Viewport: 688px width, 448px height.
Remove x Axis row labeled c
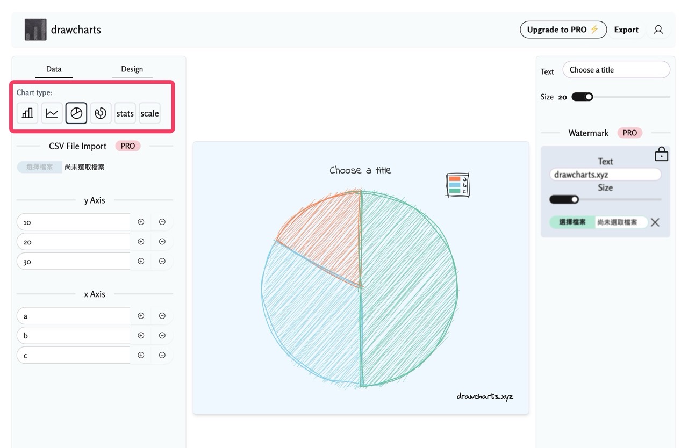162,355
